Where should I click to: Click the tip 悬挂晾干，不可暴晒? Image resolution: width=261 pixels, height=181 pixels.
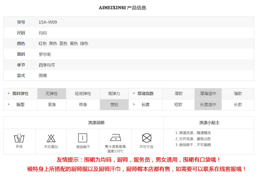pos(193,145)
